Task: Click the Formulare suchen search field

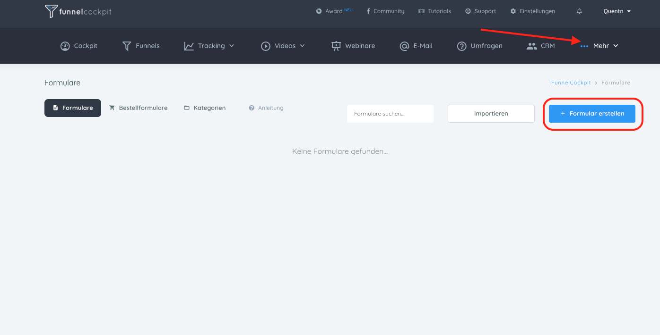Action: click(390, 114)
